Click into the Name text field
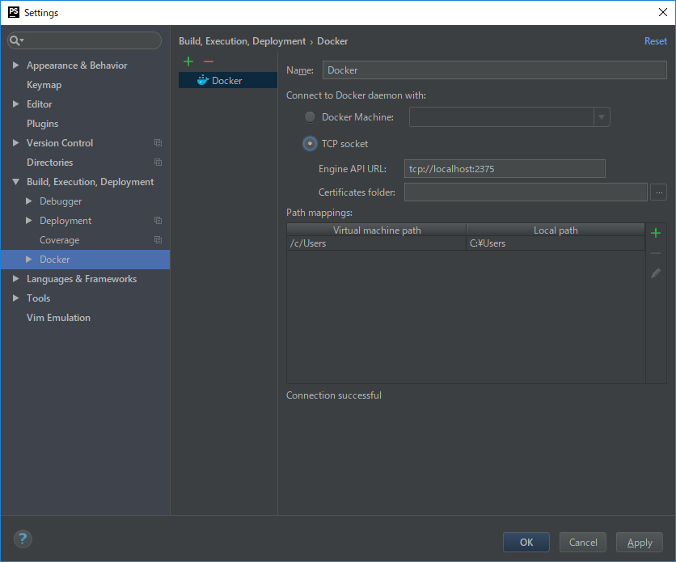The height and width of the screenshot is (562, 676). 495,70
